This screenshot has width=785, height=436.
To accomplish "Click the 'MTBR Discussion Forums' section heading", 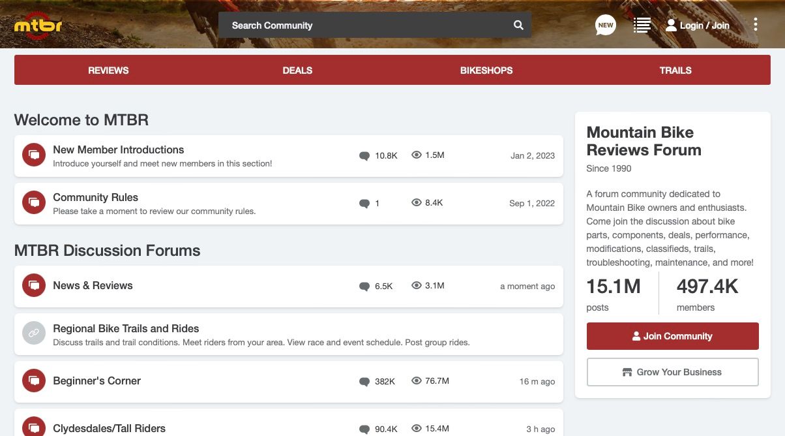I will [108, 251].
